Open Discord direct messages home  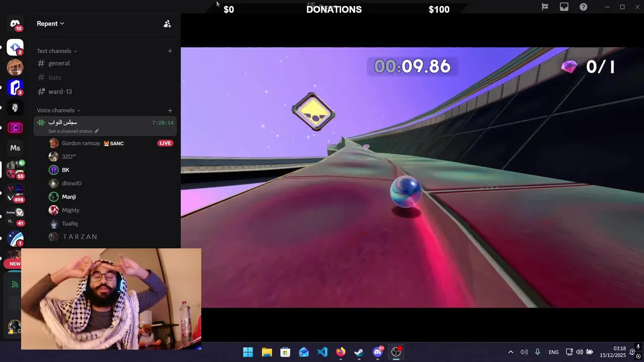(15, 24)
